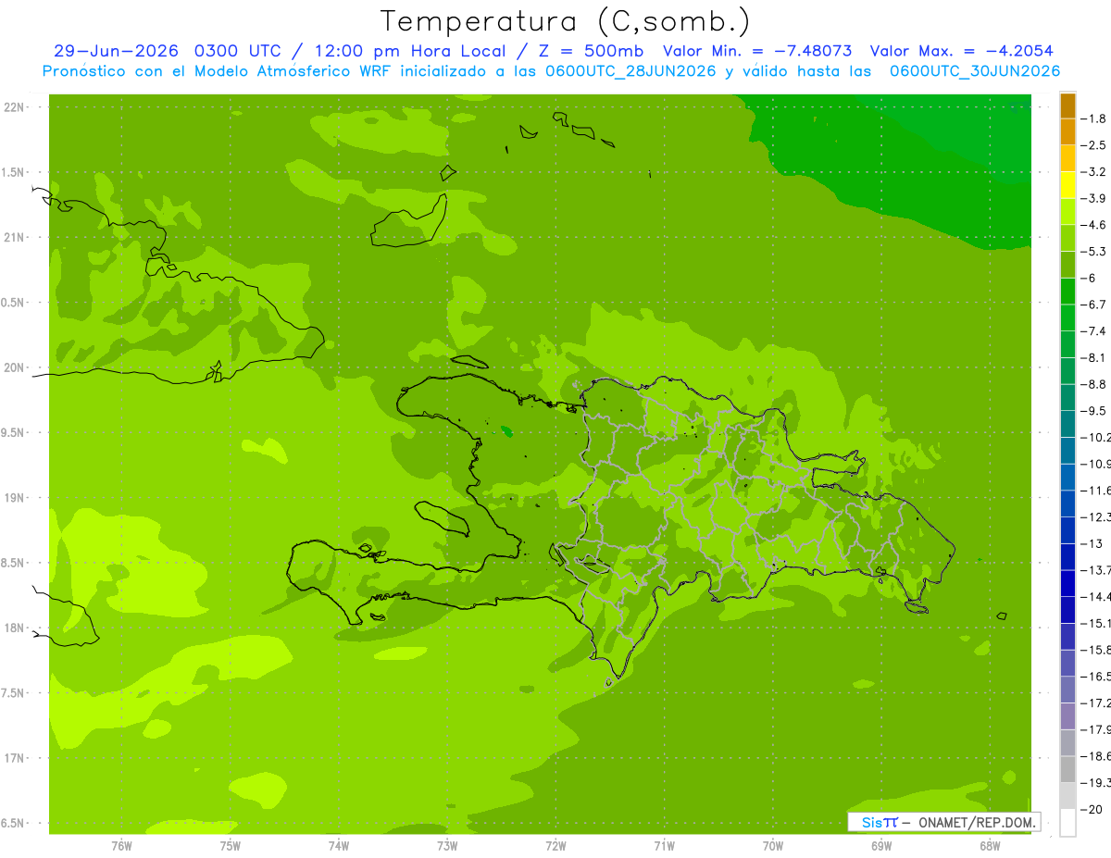Image resolution: width=1111 pixels, height=858 pixels.
Task: Click the '21N' latitude axis label
Action: tap(14, 237)
